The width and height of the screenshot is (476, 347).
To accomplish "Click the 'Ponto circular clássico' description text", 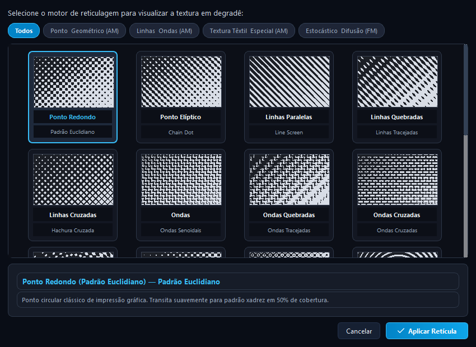I will tap(175, 301).
